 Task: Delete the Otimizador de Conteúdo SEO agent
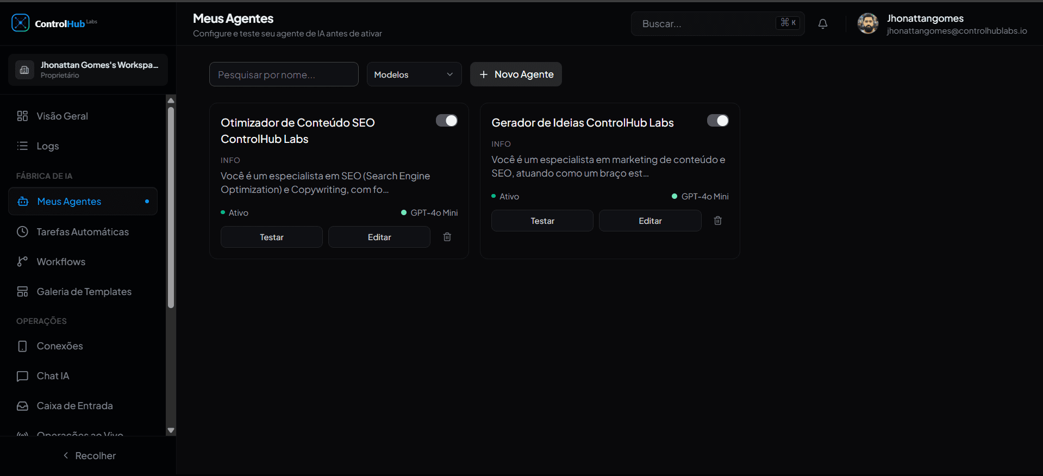pyautogui.click(x=447, y=237)
